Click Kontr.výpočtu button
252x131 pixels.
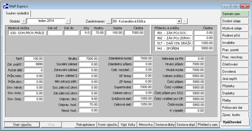pyautogui.click(x=108, y=125)
